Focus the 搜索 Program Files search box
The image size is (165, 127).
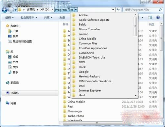tap(142, 10)
